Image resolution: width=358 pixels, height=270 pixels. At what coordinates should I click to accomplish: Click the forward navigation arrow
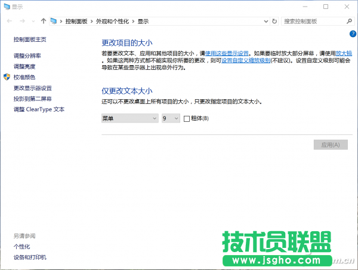21,21
